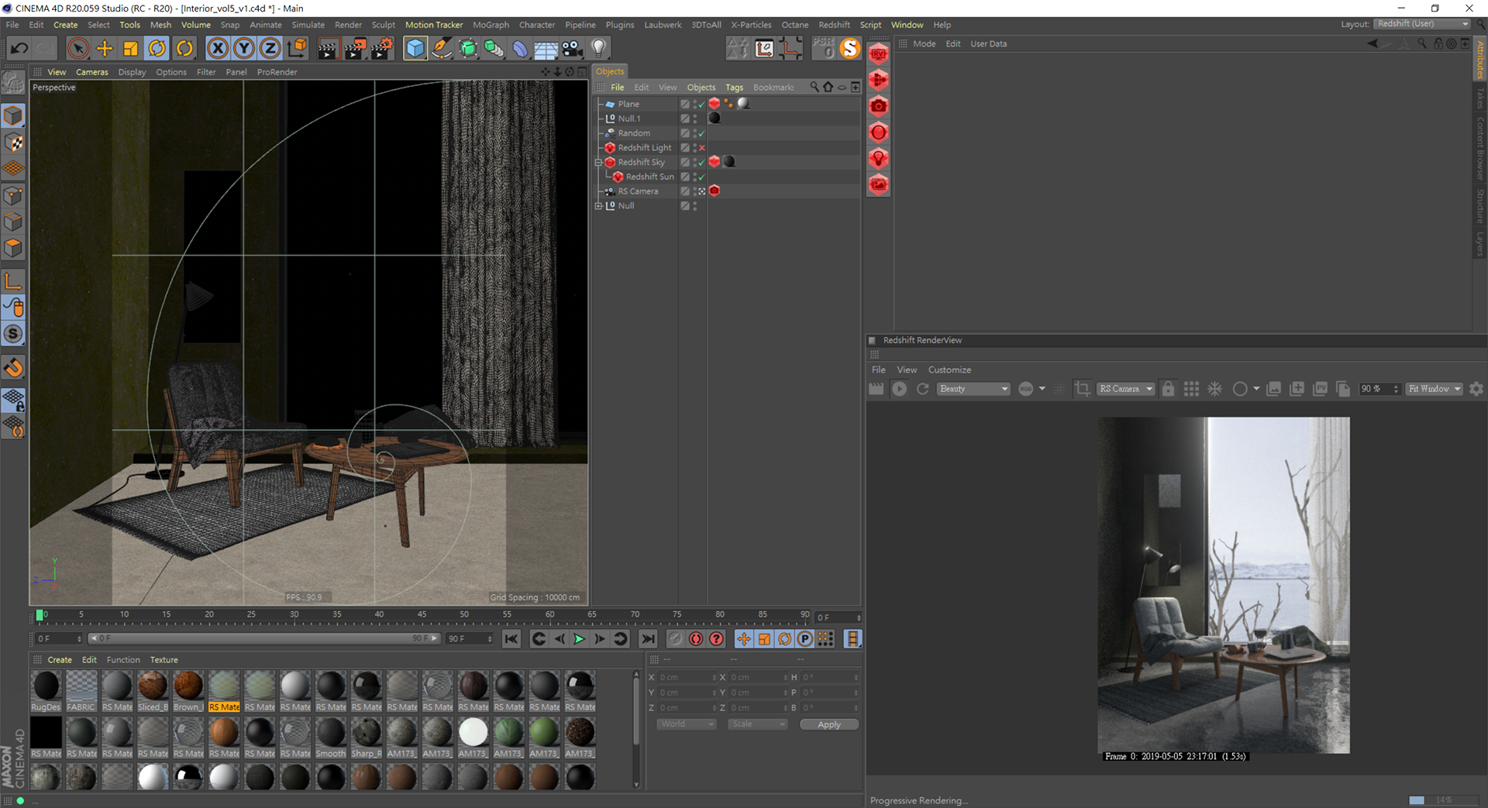Select RS Camera in object tree

pos(638,191)
